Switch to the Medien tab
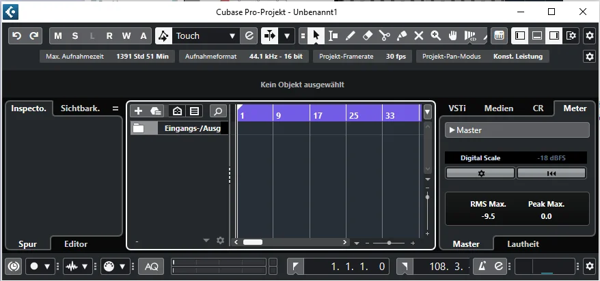 499,108
